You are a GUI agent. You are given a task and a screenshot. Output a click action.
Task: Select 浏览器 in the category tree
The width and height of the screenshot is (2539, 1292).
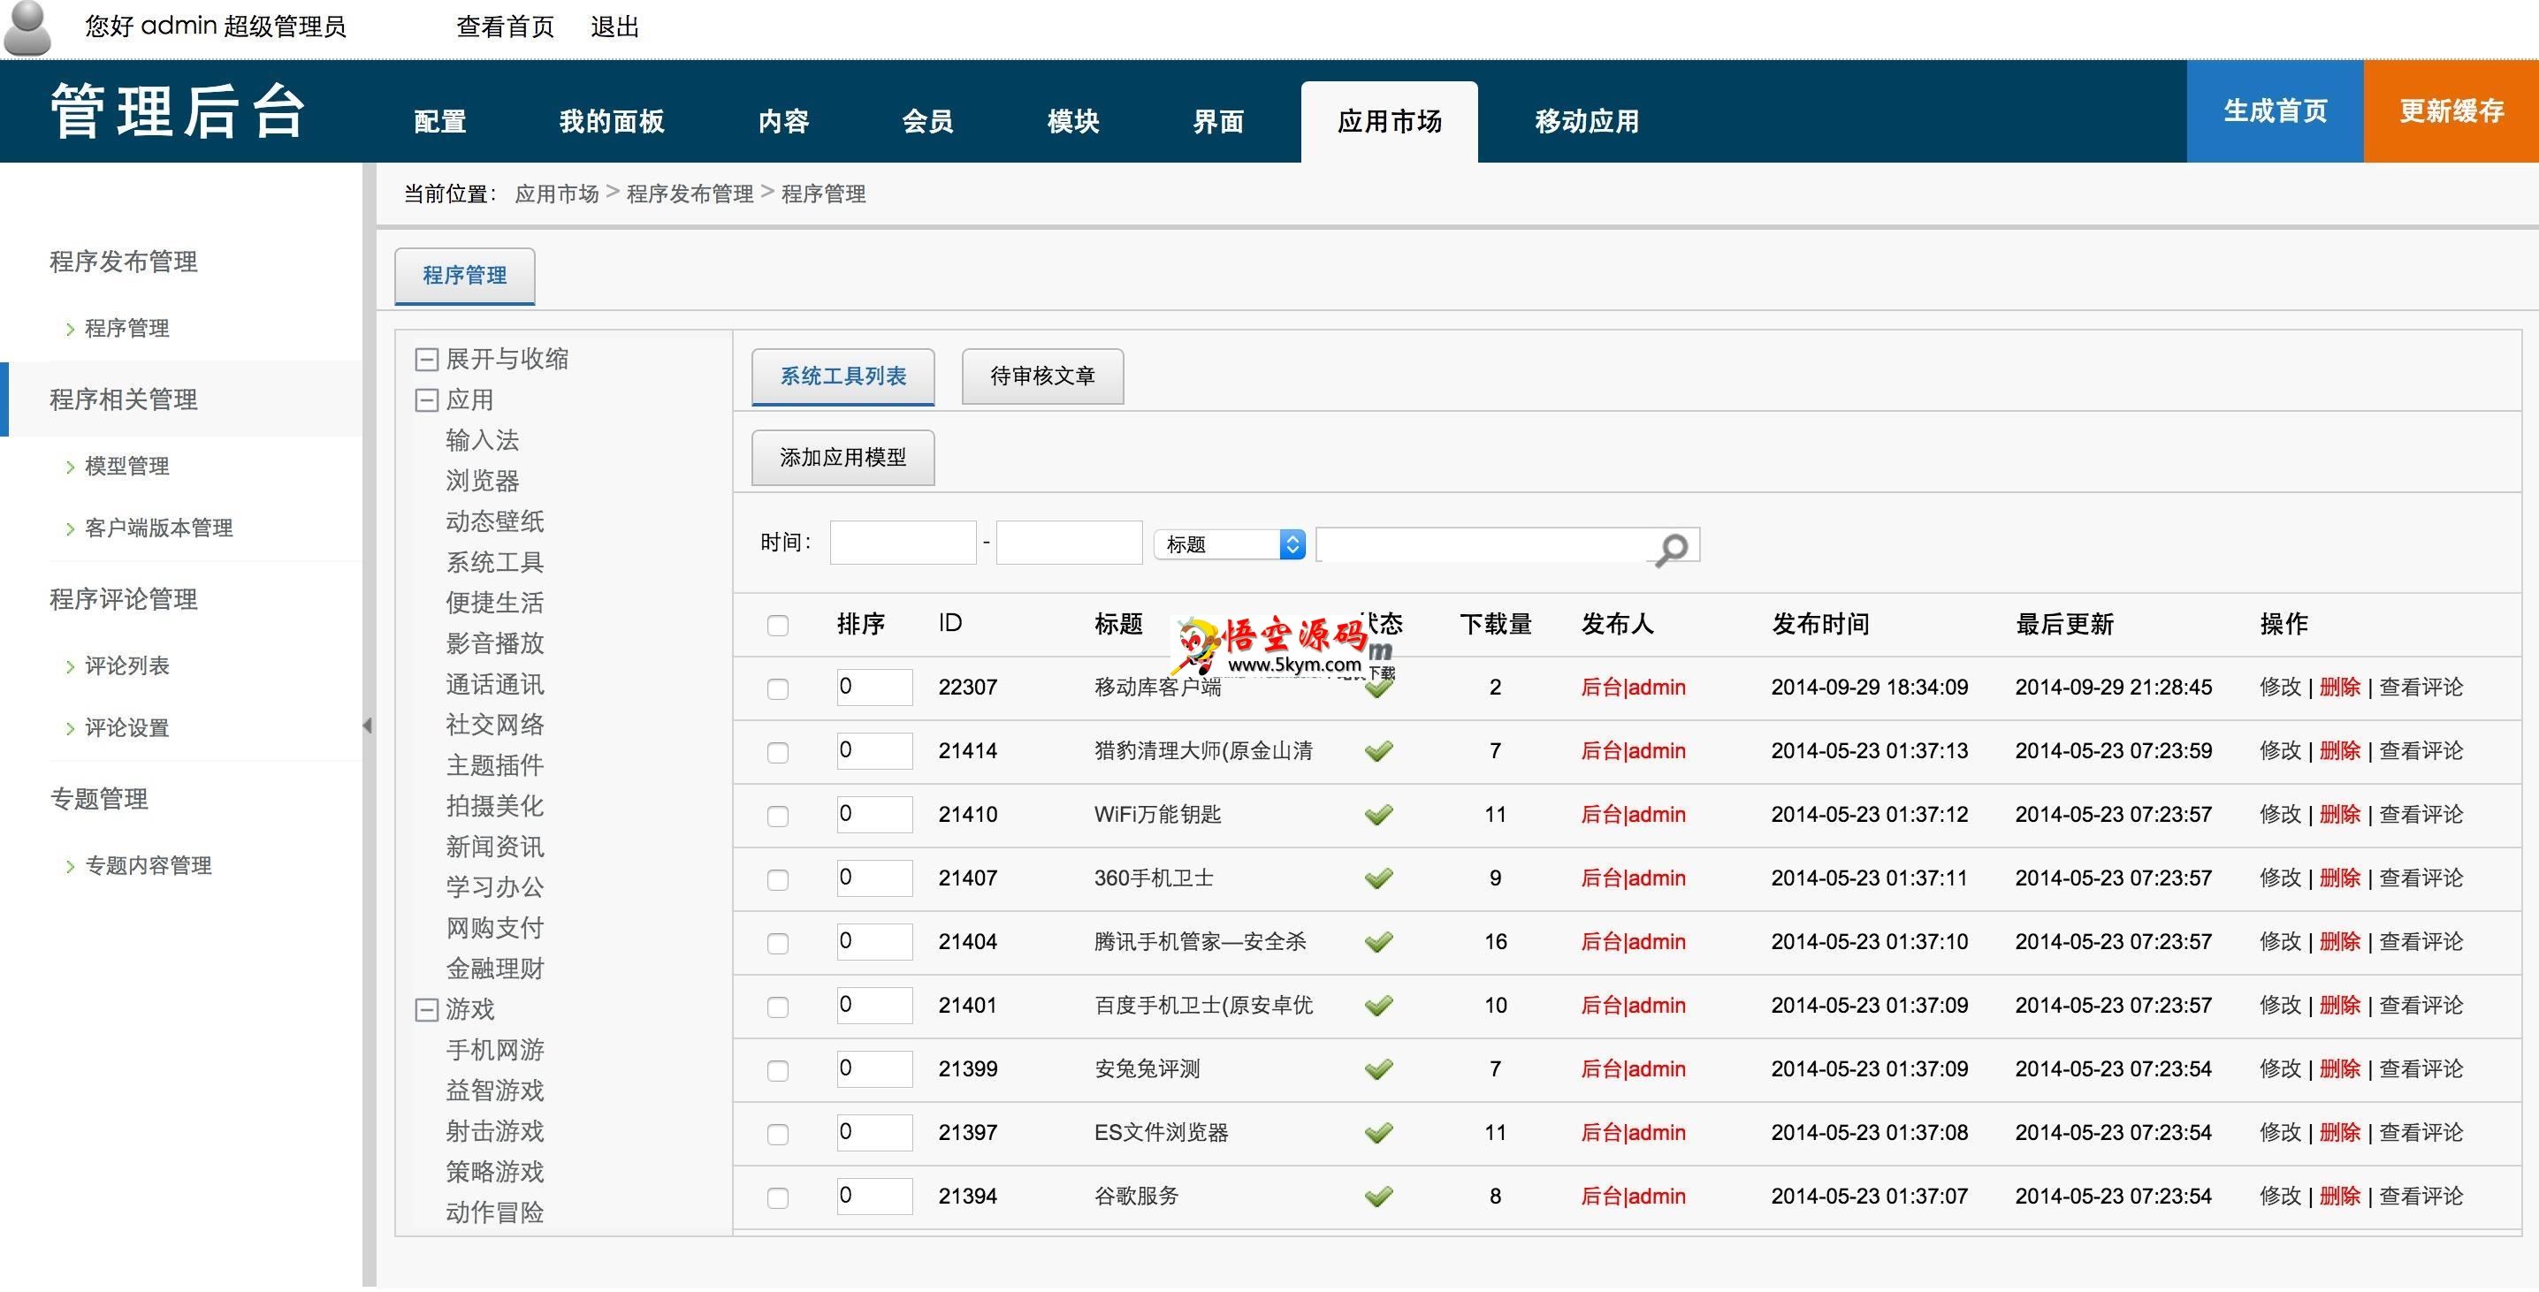click(x=482, y=481)
